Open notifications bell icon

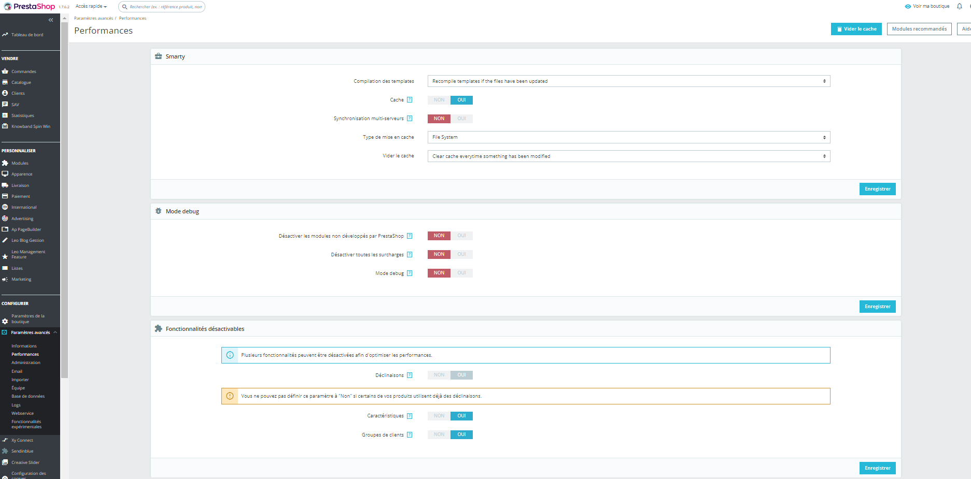coord(960,6)
